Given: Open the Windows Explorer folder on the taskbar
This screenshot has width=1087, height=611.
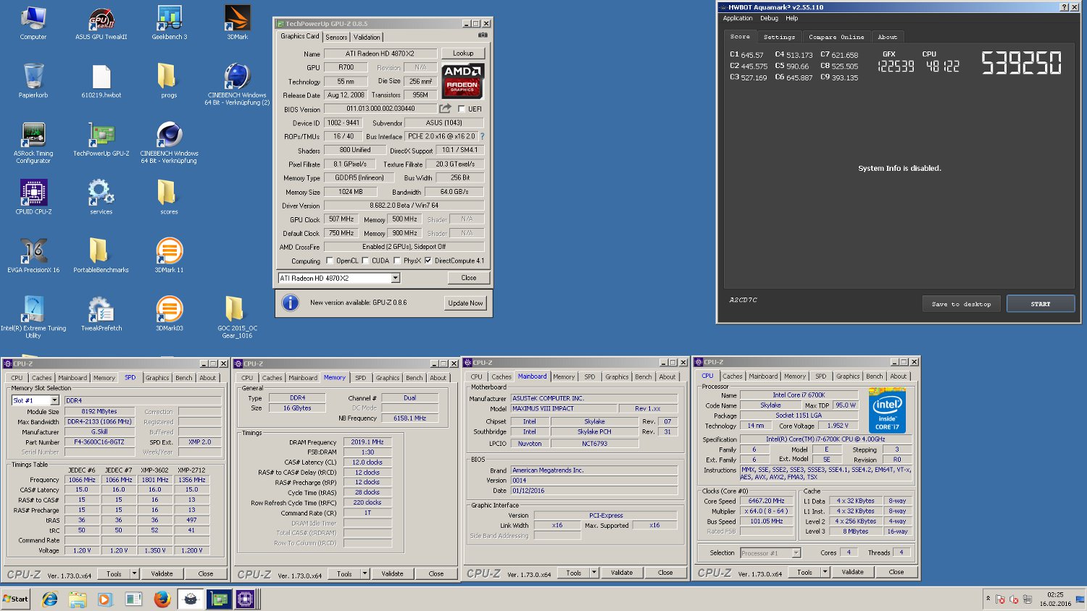Looking at the screenshot, I should (x=78, y=599).
